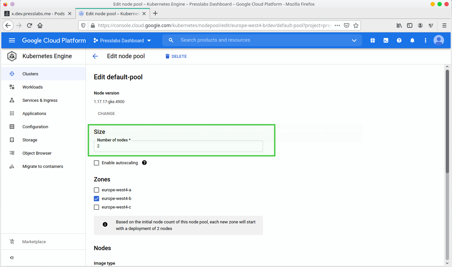
Task: Click the Workloads sidebar icon
Action: [12, 87]
